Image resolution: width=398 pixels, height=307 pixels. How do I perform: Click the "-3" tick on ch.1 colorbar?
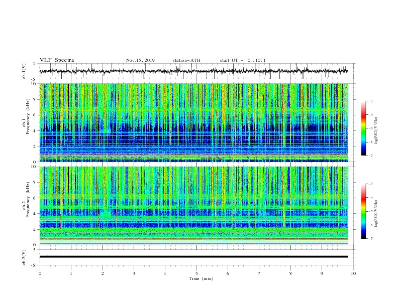click(371, 101)
